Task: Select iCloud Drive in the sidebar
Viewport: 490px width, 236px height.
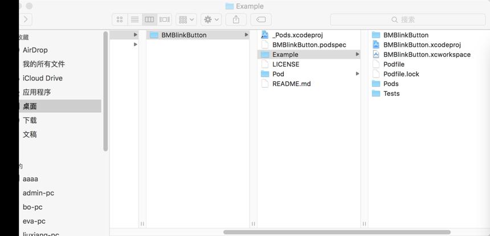Action: coord(43,78)
